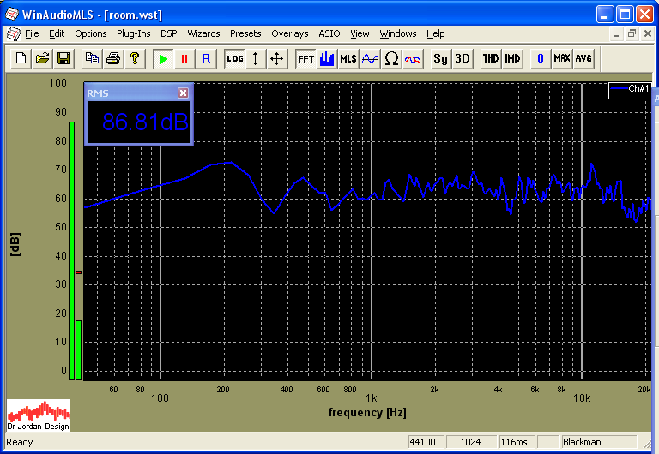
Task: Select the spectrum bar chart icon
Action: [x=327, y=59]
